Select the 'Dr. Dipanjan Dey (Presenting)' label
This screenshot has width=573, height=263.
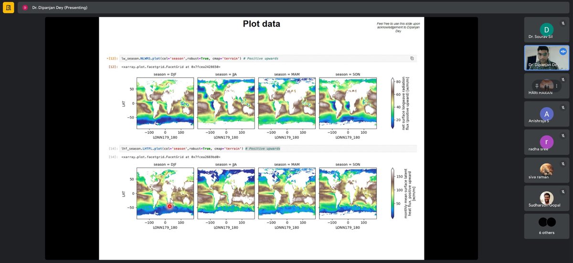pos(60,8)
